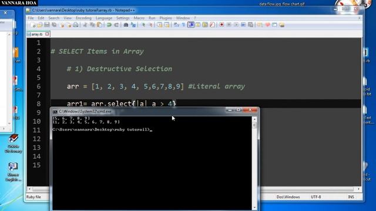
Task: Toggle synchronize vertical scrolling
Action: 159,25
